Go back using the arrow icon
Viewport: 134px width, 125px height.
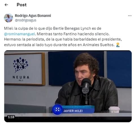[x=6, y=5]
